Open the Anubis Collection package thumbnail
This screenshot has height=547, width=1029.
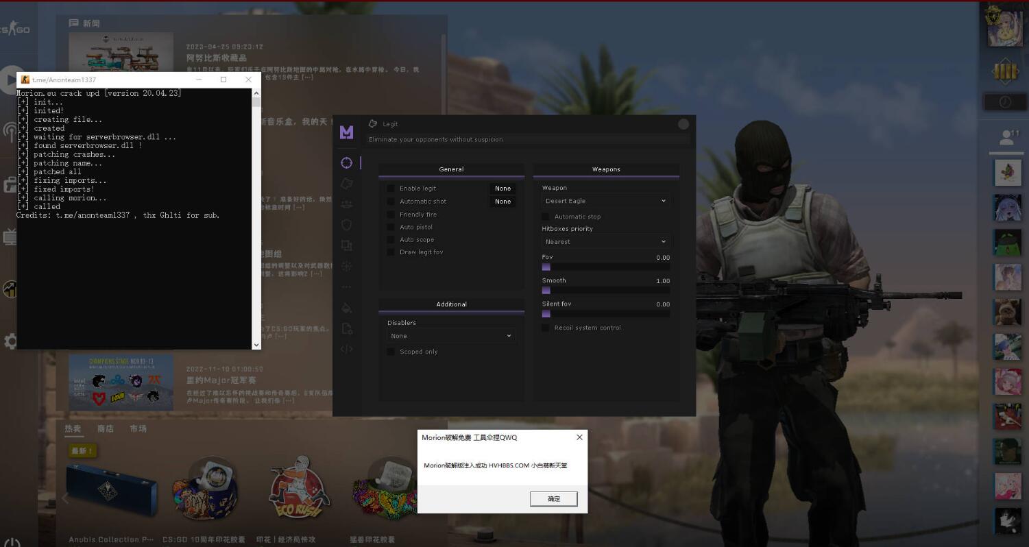[112, 488]
